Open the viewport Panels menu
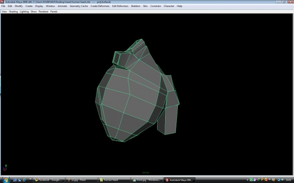294x183 pixels. [54, 12]
